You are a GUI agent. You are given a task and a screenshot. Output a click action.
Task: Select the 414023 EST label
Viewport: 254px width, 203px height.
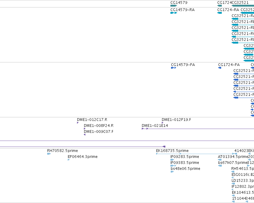tap(241, 151)
